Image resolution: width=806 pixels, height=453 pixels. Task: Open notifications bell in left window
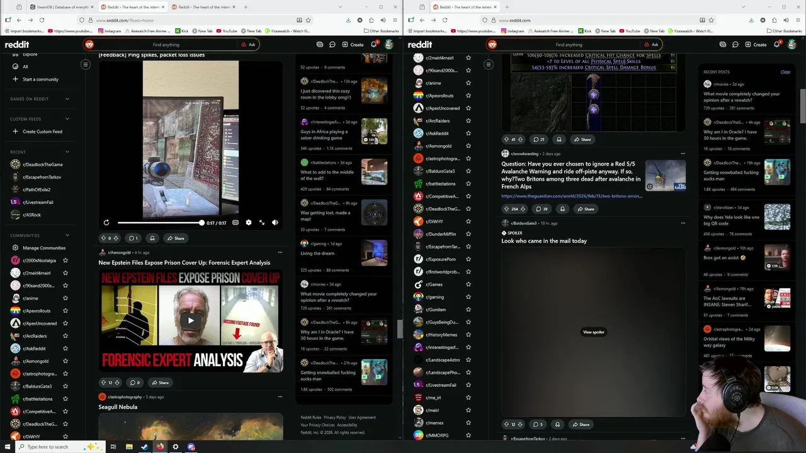(373, 45)
